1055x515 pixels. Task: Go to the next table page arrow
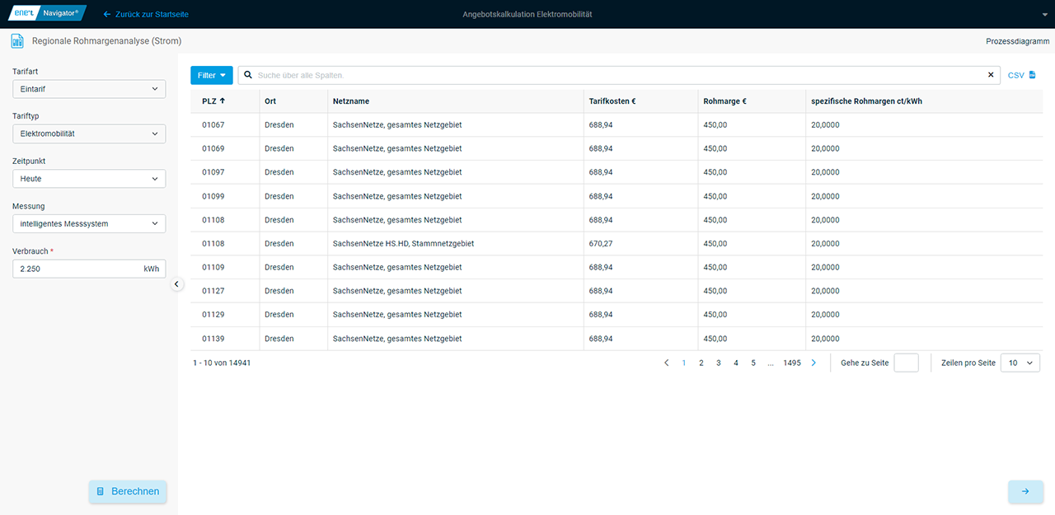coord(814,363)
